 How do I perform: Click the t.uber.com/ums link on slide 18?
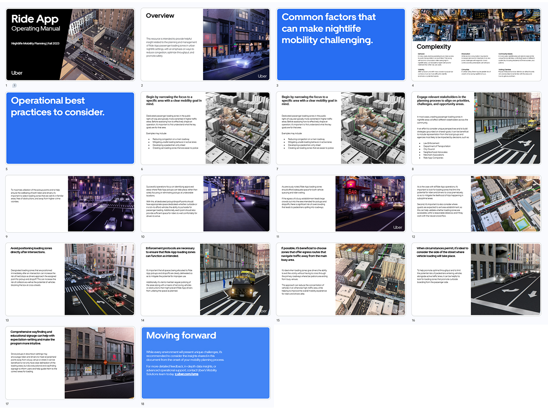(x=187, y=374)
